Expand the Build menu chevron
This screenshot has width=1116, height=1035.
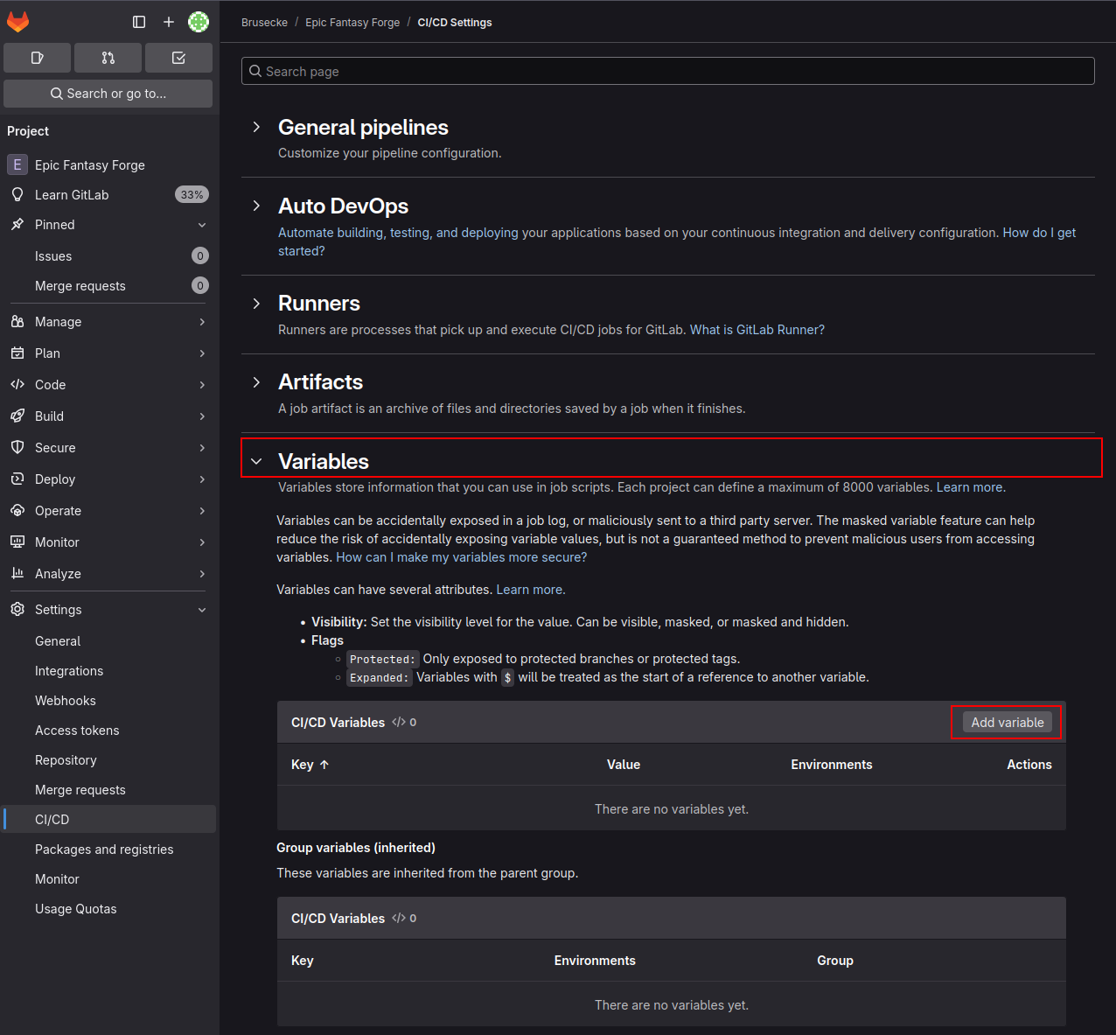(x=202, y=416)
